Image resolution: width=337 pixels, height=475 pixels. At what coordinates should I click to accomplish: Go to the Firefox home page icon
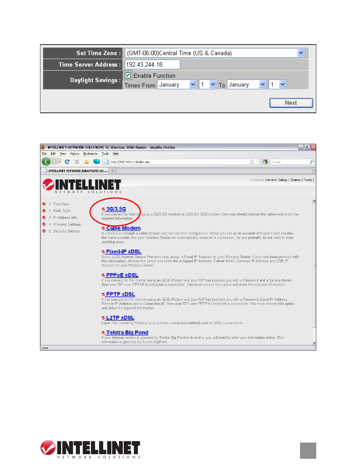coord(86,161)
